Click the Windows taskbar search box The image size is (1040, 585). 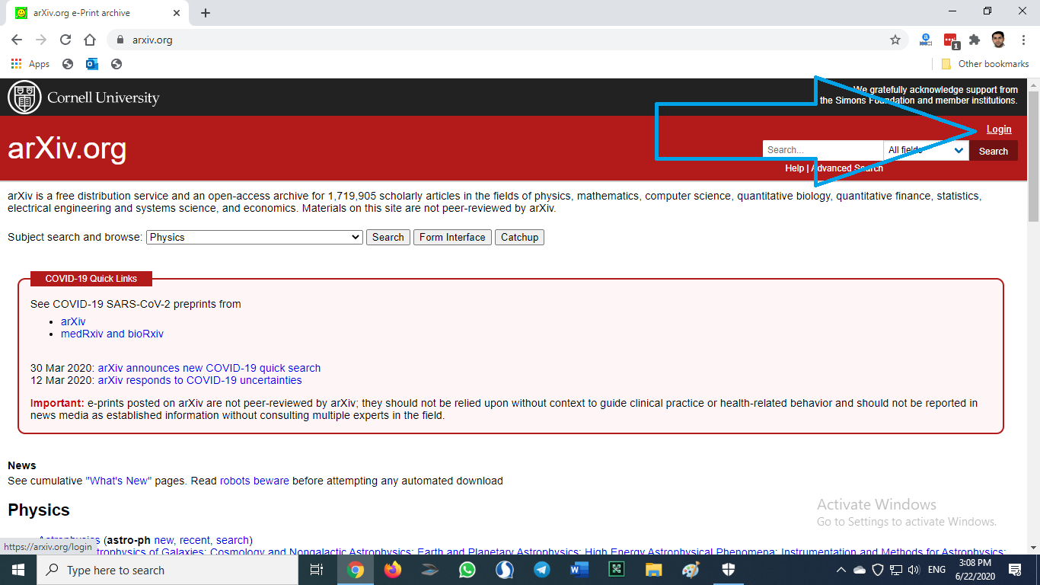[167, 570]
